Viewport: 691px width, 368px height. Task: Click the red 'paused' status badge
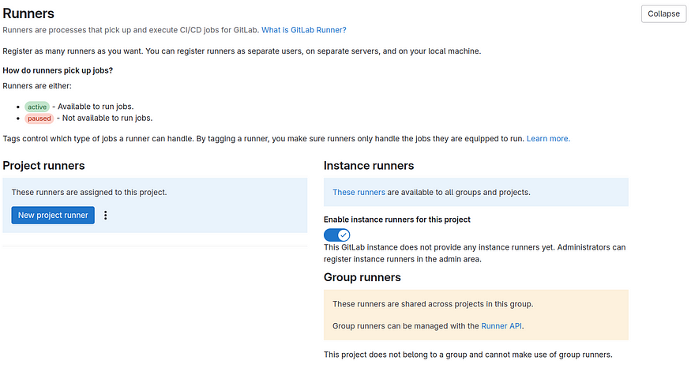tap(39, 118)
